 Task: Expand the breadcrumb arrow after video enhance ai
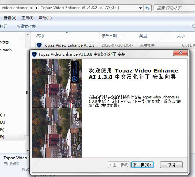pyautogui.click(x=37, y=8)
